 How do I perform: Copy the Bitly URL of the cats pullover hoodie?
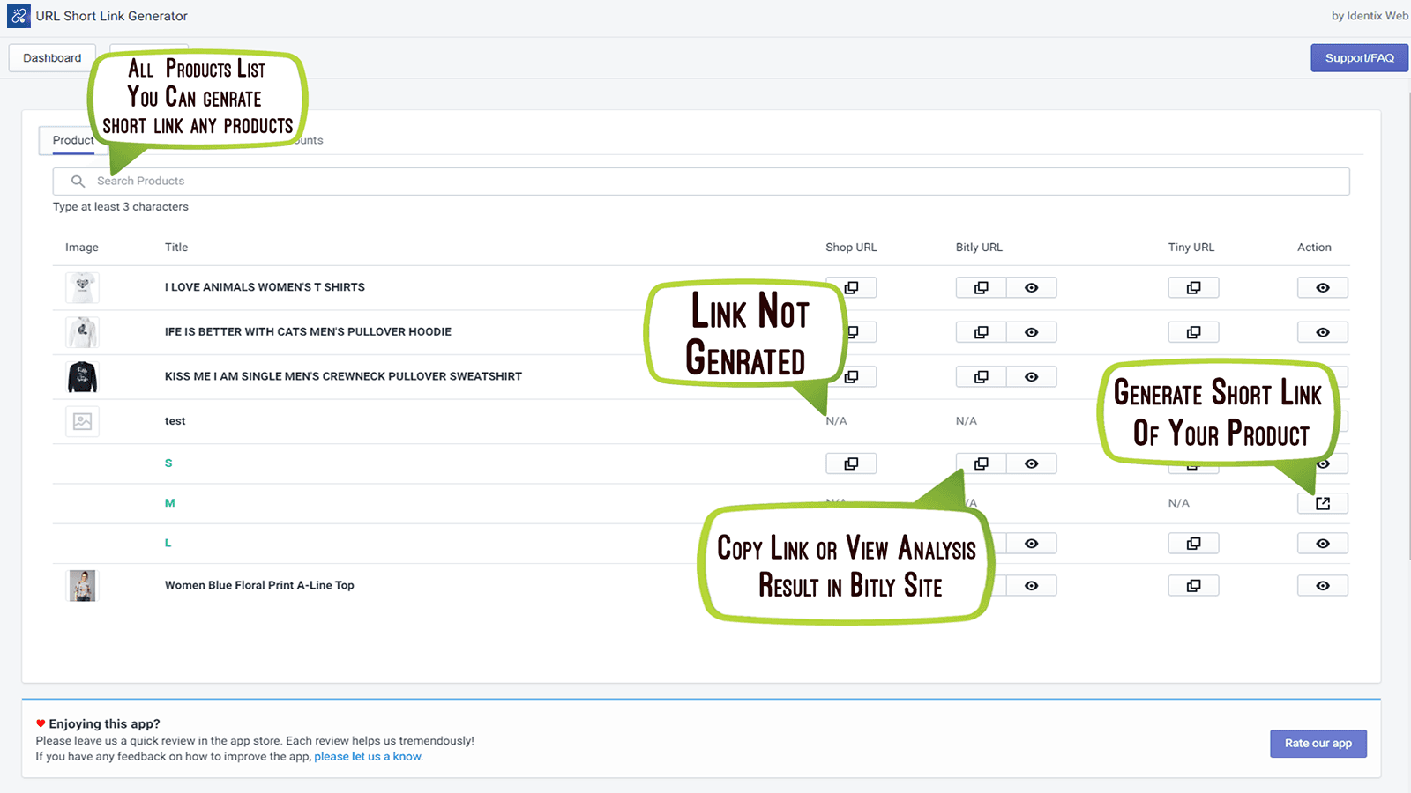coord(980,332)
